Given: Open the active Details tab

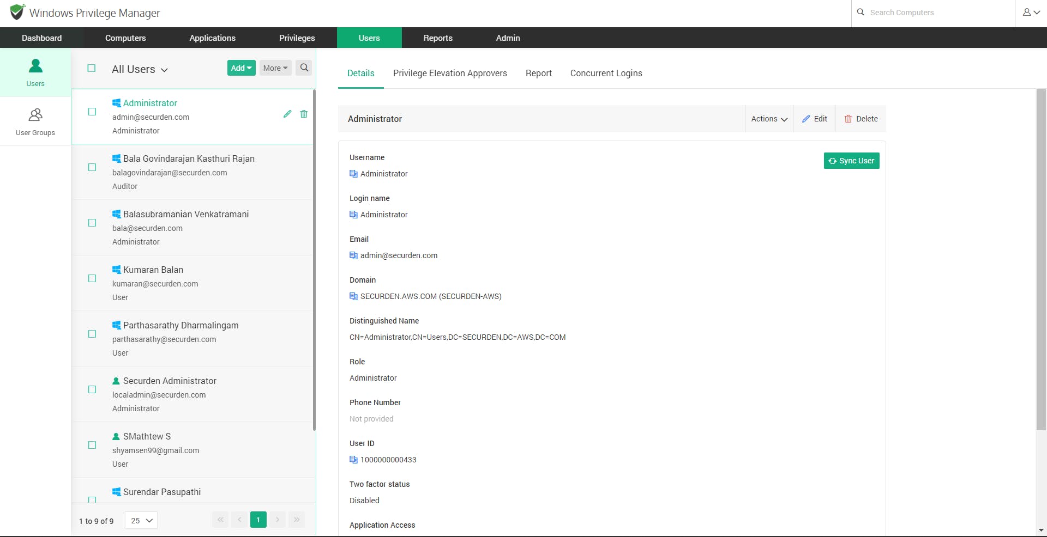Looking at the screenshot, I should point(361,73).
